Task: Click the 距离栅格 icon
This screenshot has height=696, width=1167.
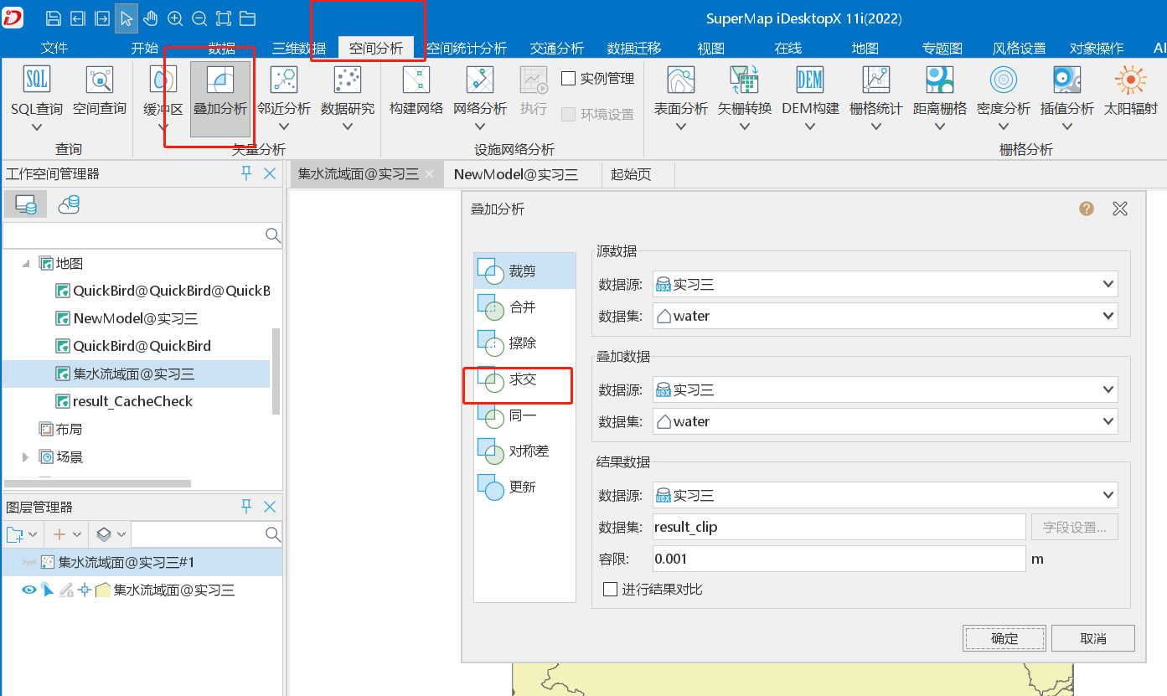Action: 940,80
